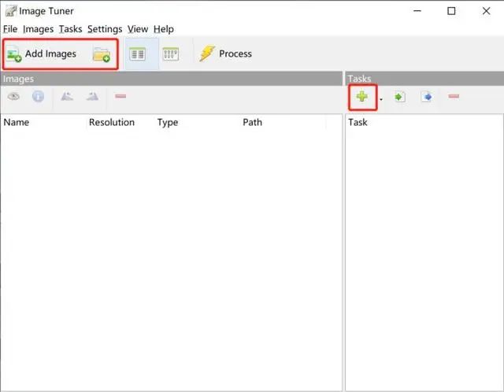The height and width of the screenshot is (392, 504).
Task: Expand the add task dropdown arrow
Action: 381,99
